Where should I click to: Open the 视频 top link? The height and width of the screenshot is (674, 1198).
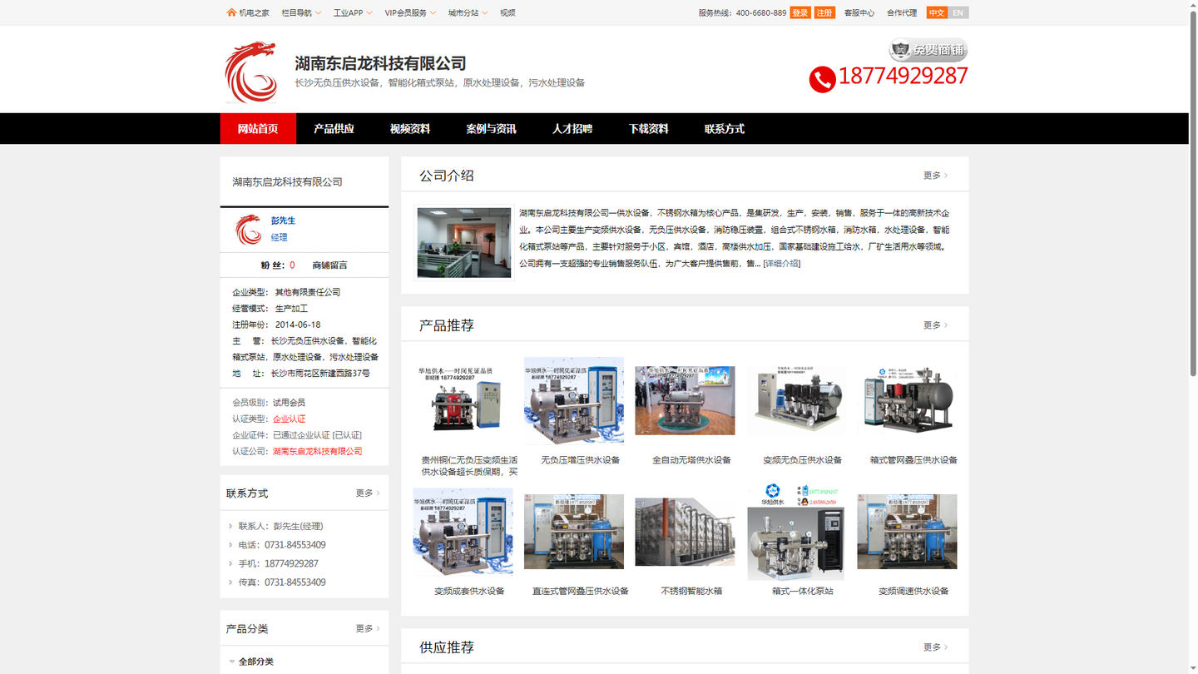tap(507, 12)
